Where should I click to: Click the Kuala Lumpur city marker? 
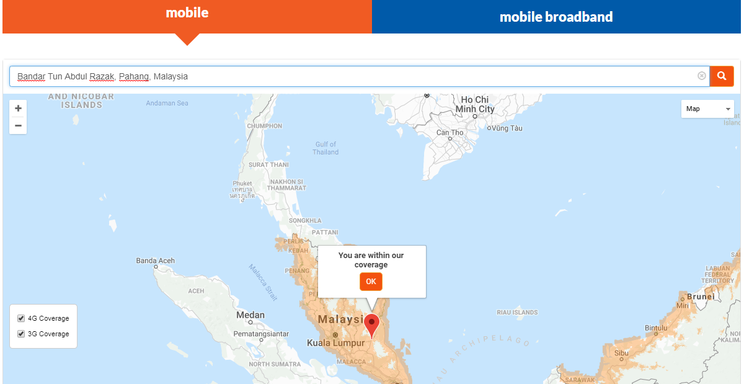pos(335,335)
